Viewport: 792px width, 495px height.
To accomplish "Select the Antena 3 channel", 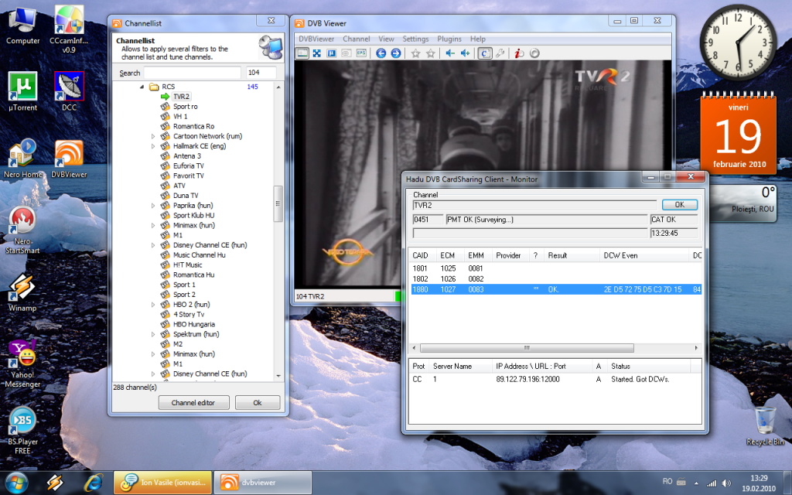I will pyautogui.click(x=186, y=156).
